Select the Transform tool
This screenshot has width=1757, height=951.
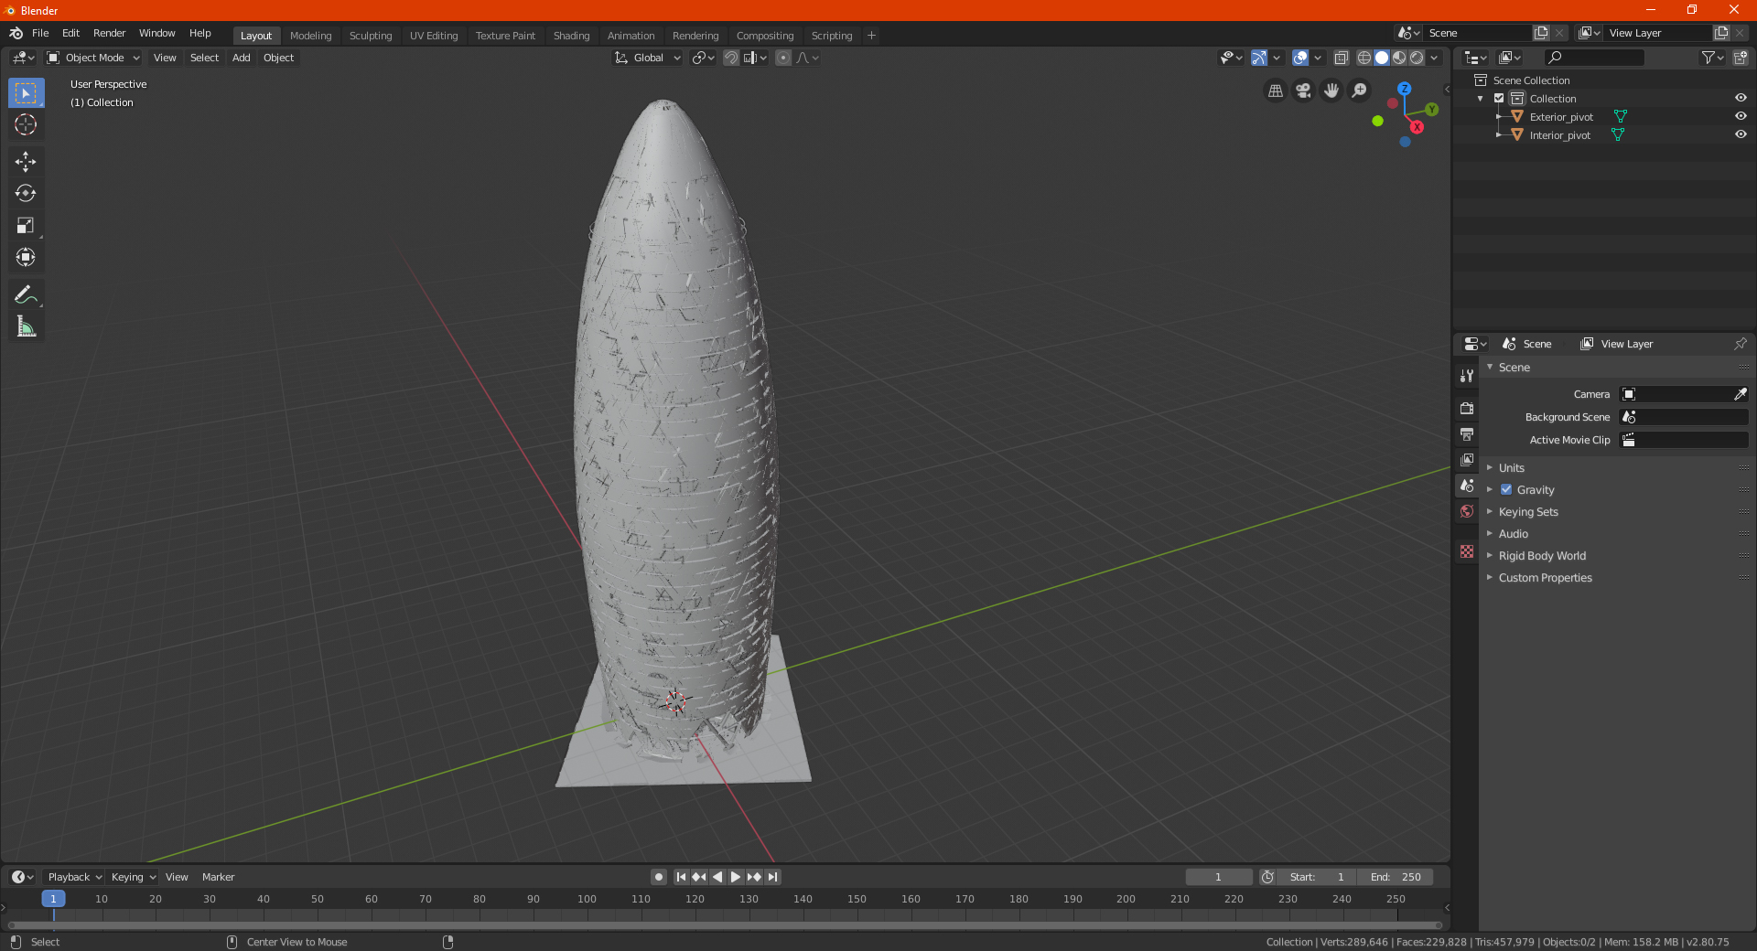coord(26,257)
